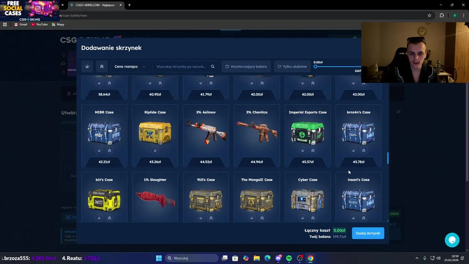Toggle the double-chevron filter button above the case grid
The width and height of the screenshot is (469, 264).
point(102,66)
